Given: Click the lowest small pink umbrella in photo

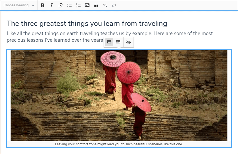Looking at the screenshot, I should [141, 102].
